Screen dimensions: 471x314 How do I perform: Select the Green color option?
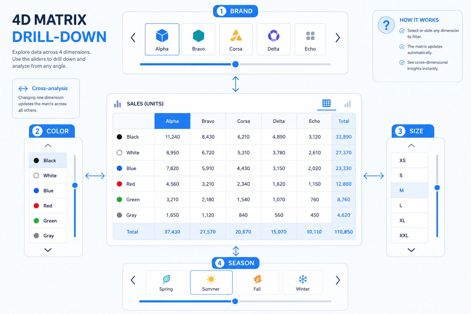pos(48,221)
